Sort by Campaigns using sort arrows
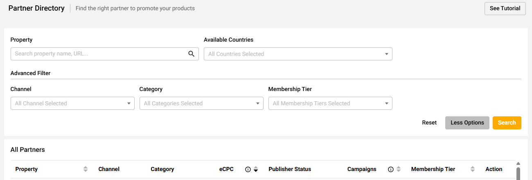This screenshot has width=532, height=180. pos(399,169)
